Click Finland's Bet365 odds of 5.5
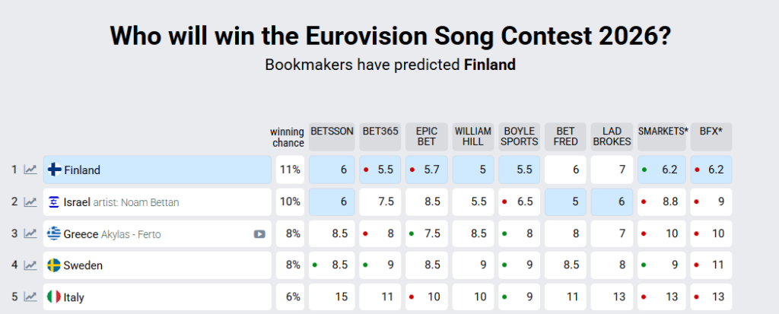 tap(380, 170)
